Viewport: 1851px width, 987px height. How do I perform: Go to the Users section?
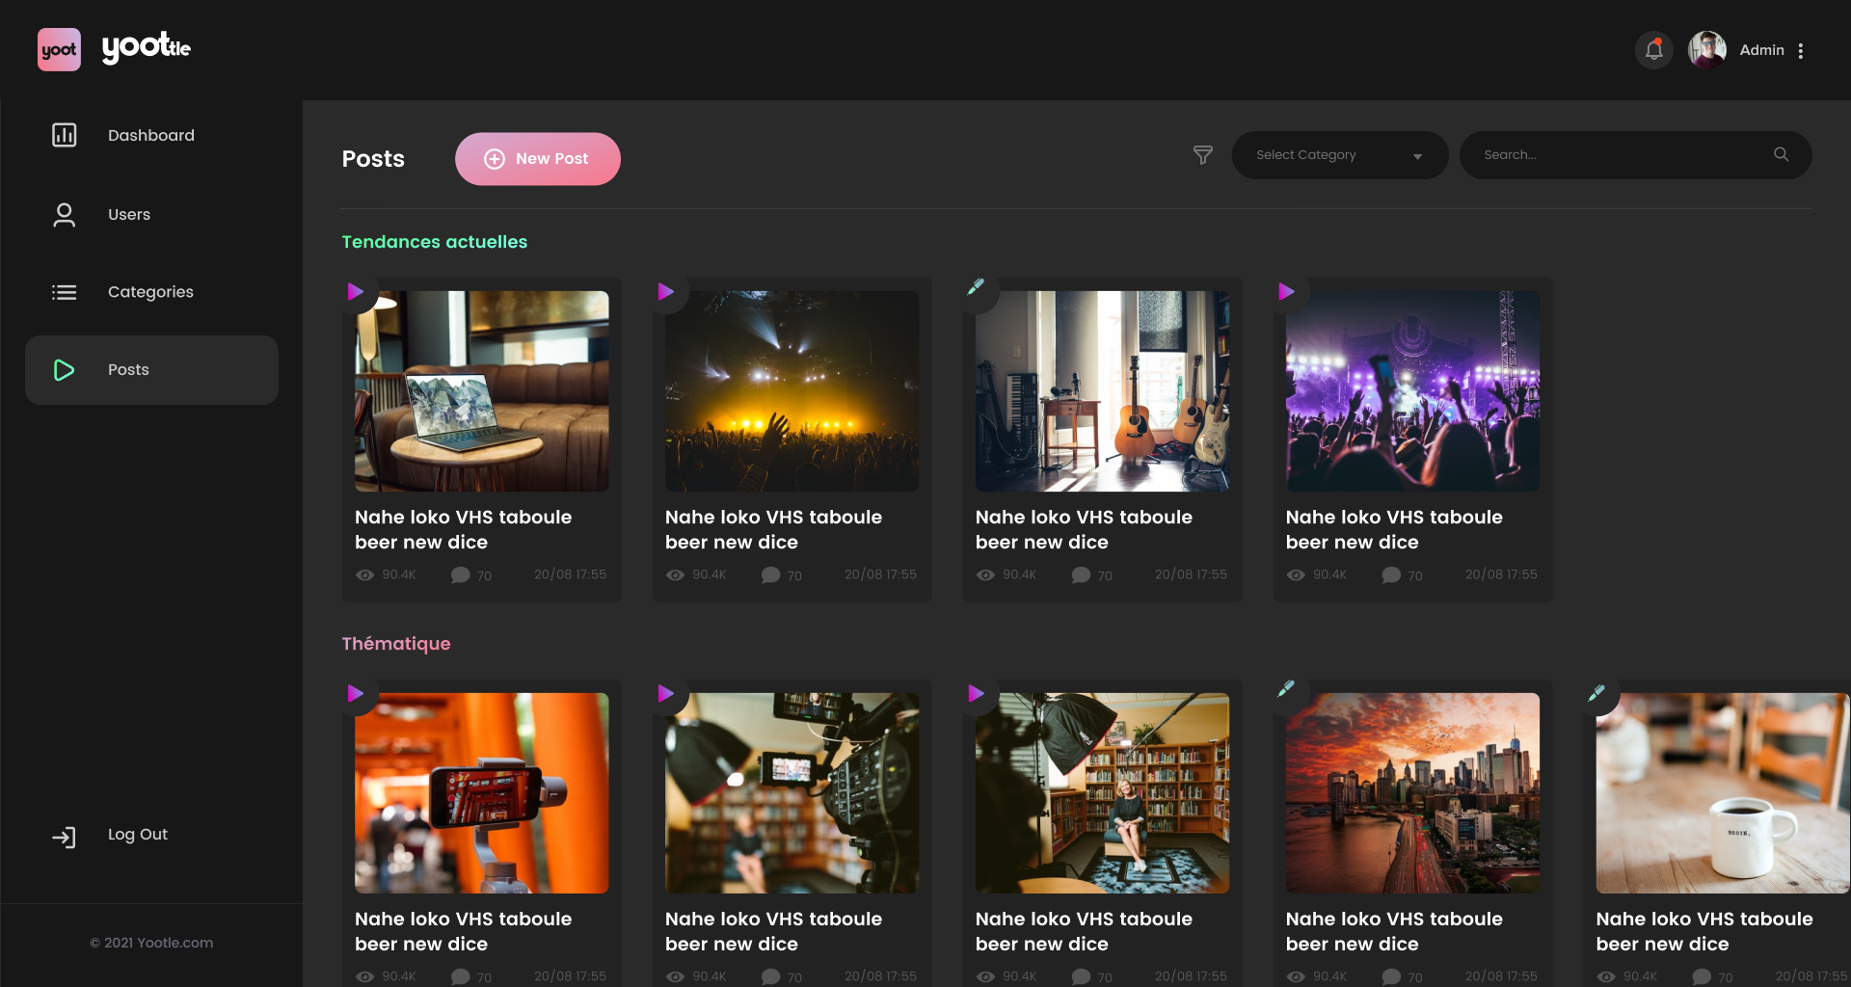click(129, 215)
